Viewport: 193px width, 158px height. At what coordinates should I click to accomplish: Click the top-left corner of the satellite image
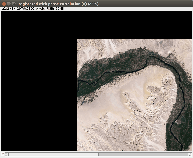78,39
